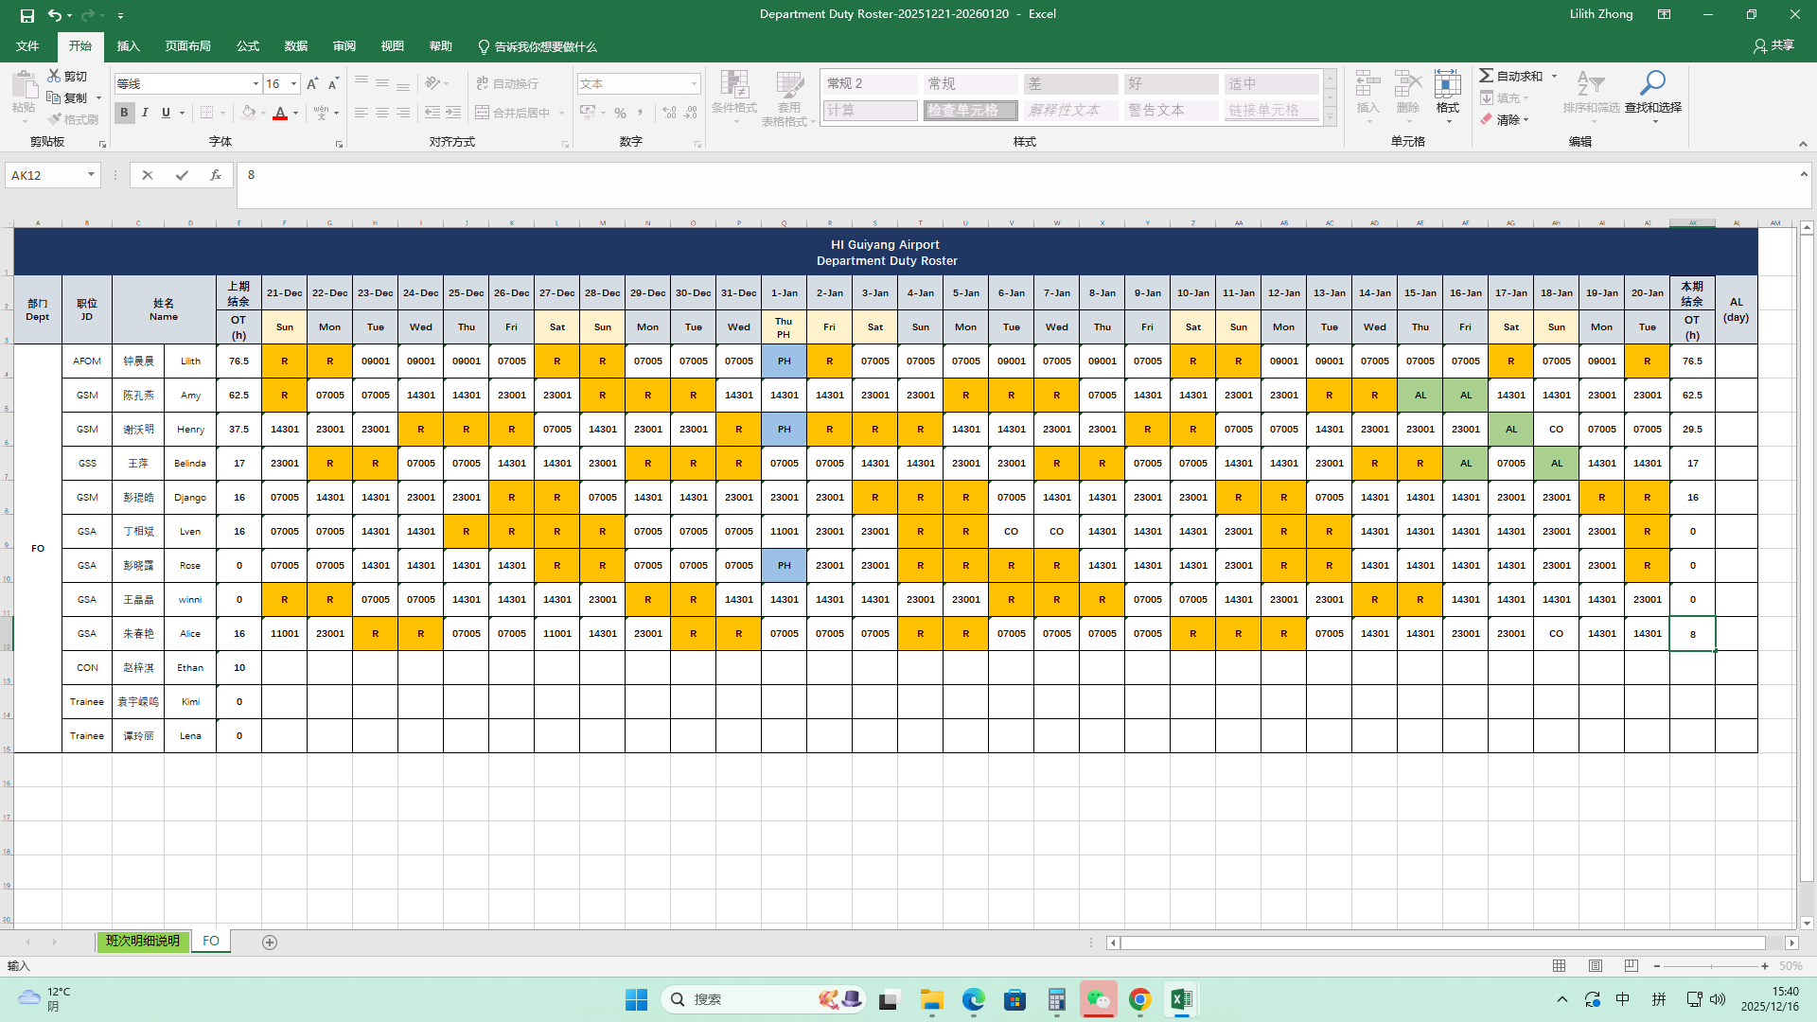Click the Increase Font Size icon
This screenshot has width=1817, height=1022.
click(x=312, y=84)
